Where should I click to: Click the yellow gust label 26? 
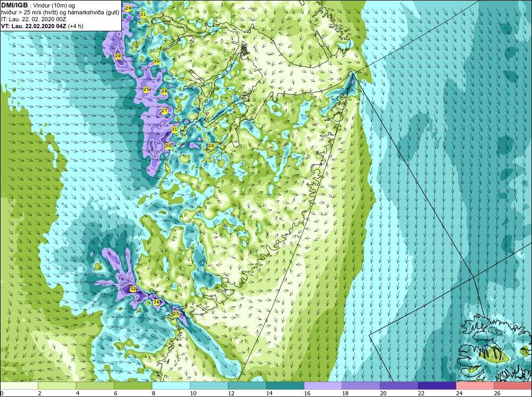point(128,8)
